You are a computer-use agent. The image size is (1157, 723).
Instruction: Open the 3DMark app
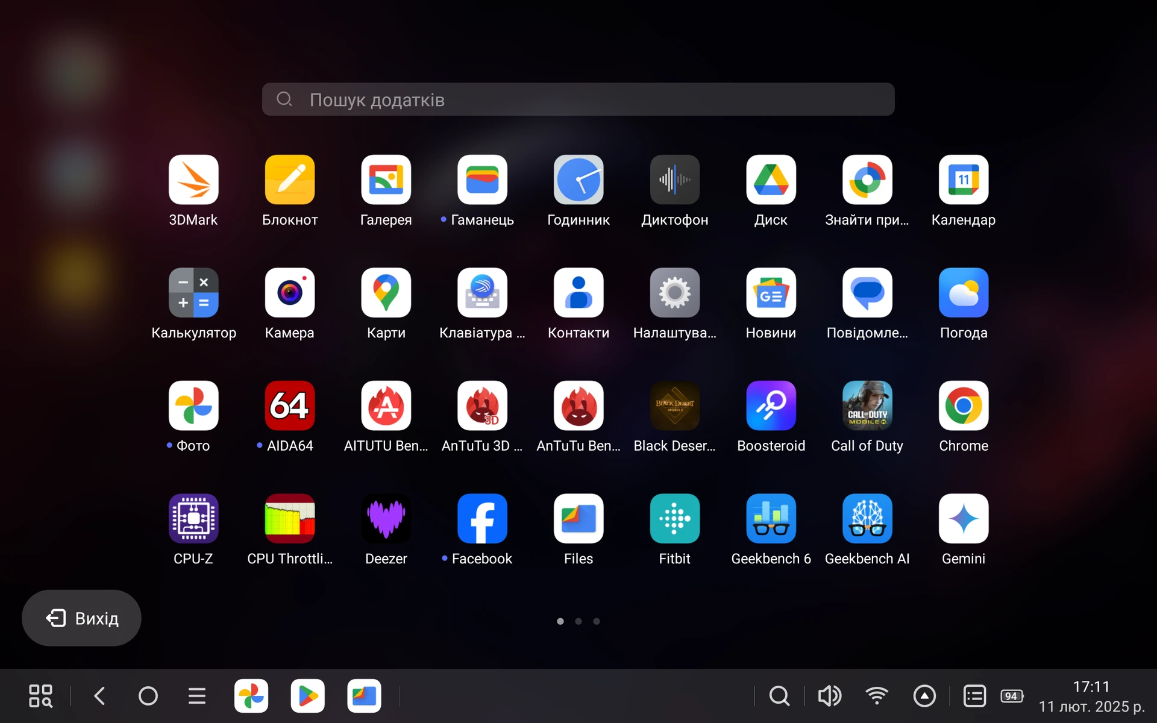pos(193,180)
